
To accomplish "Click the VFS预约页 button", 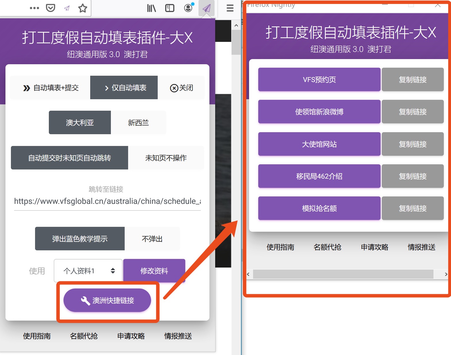I will pyautogui.click(x=319, y=80).
